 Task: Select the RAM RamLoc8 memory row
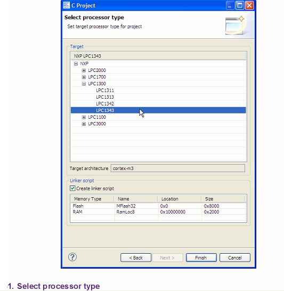158,212
